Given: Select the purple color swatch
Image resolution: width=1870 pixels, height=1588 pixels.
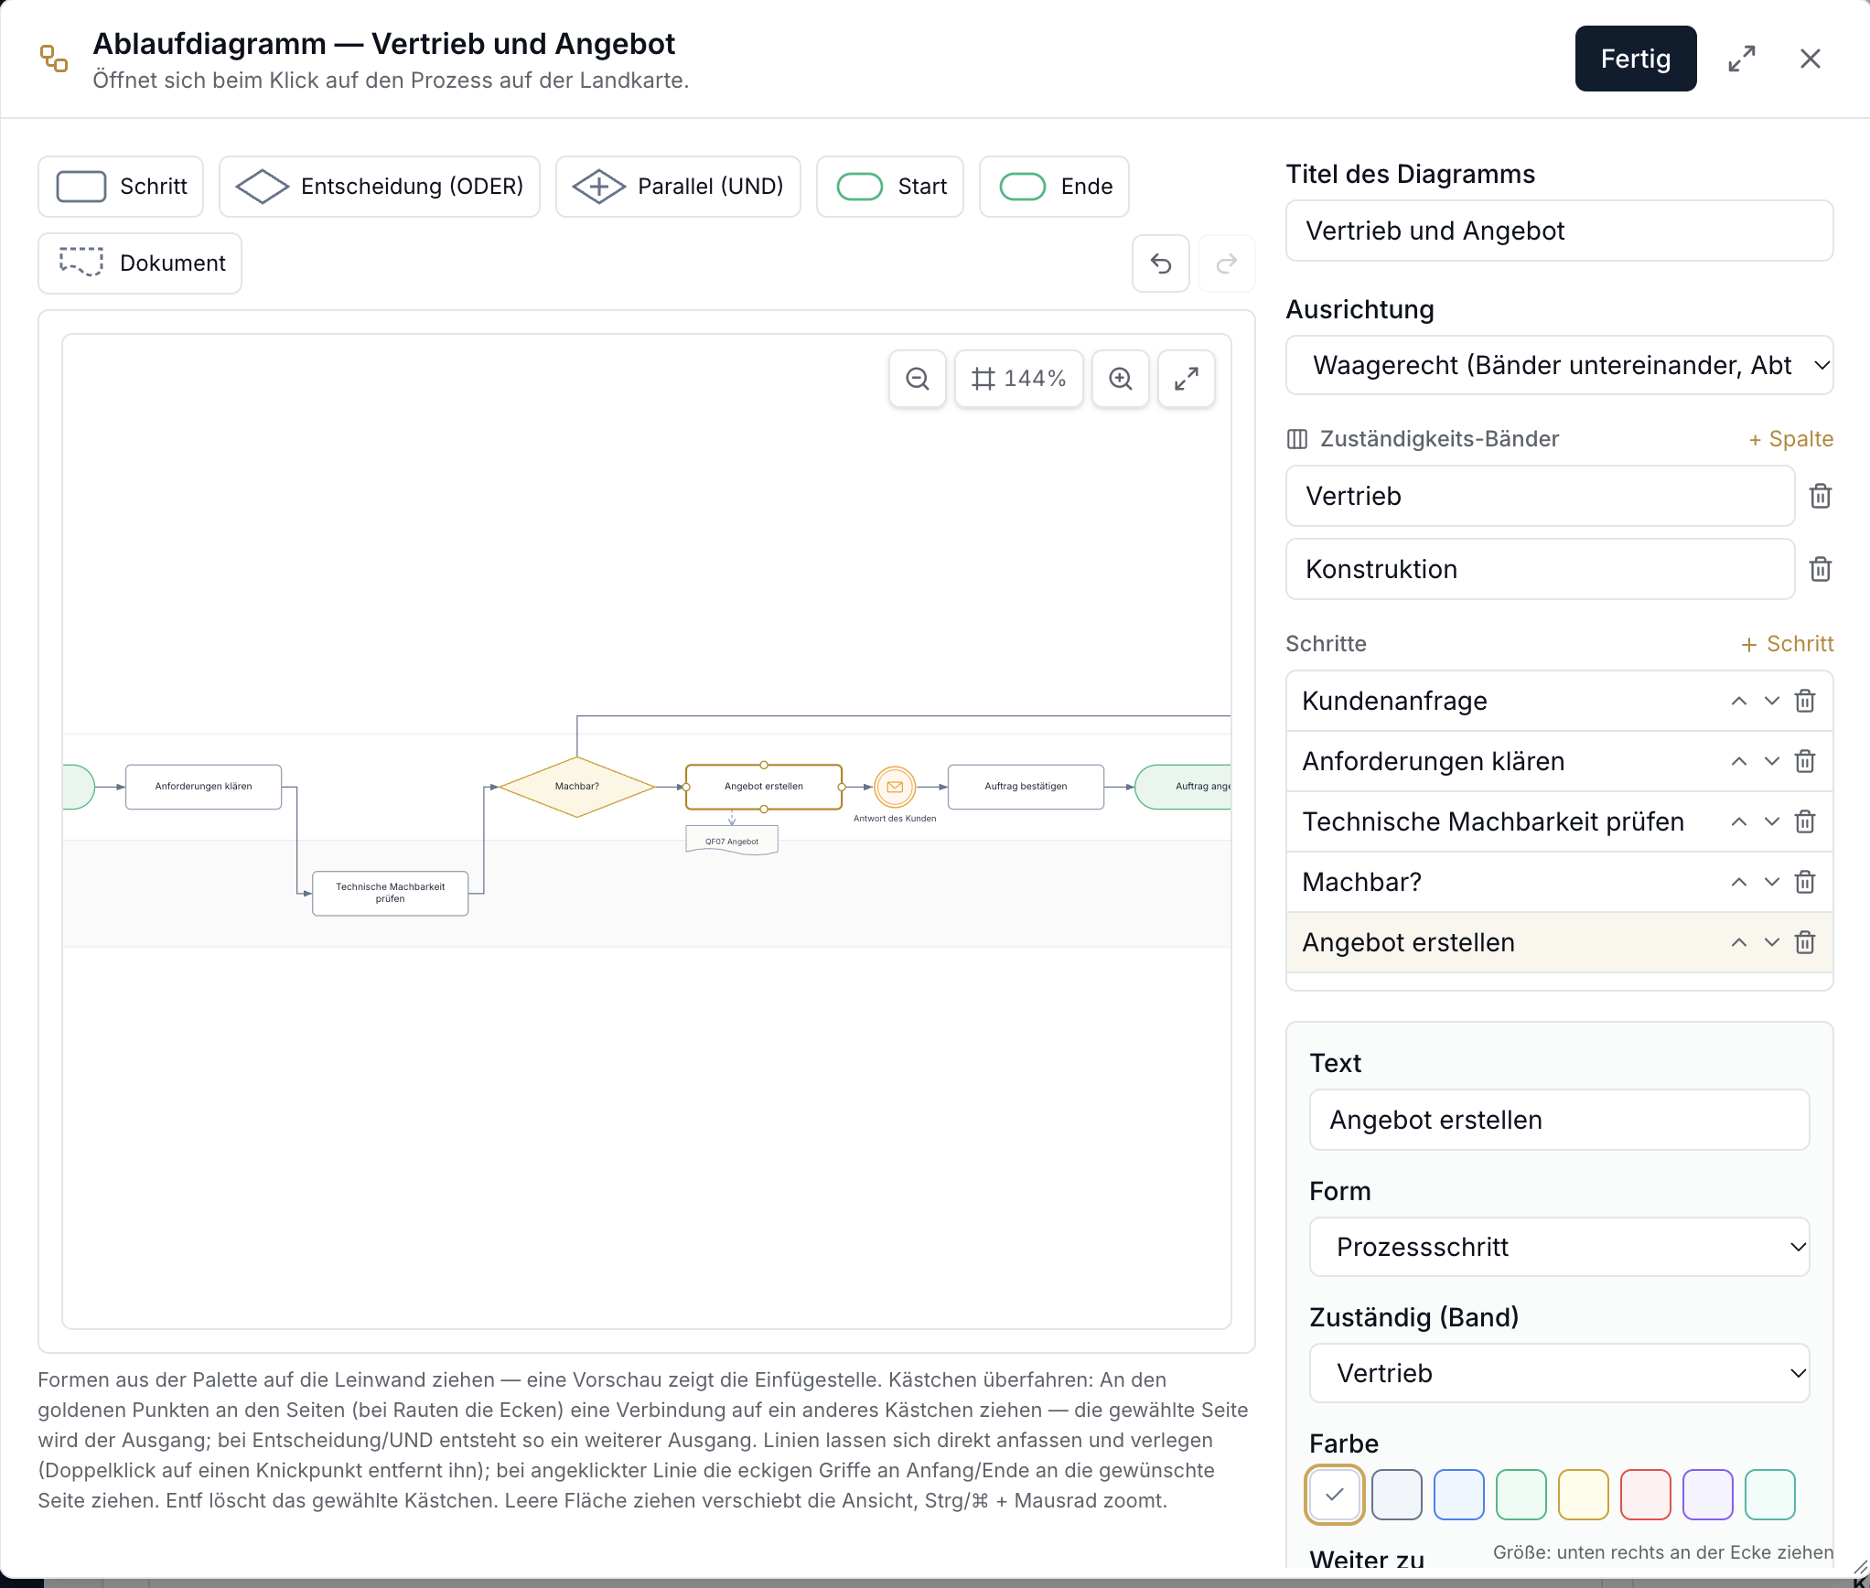Looking at the screenshot, I should 1707,1495.
